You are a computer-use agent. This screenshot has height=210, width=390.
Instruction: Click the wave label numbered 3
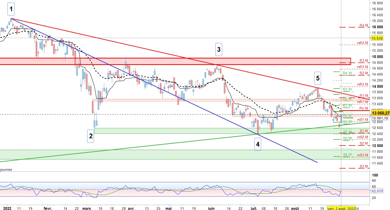click(219, 49)
